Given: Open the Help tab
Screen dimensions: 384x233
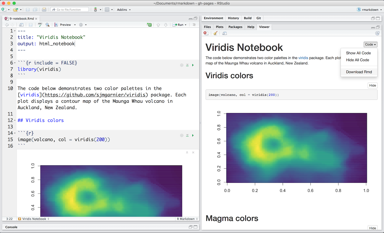Looking at the screenshot, I should click(251, 27).
